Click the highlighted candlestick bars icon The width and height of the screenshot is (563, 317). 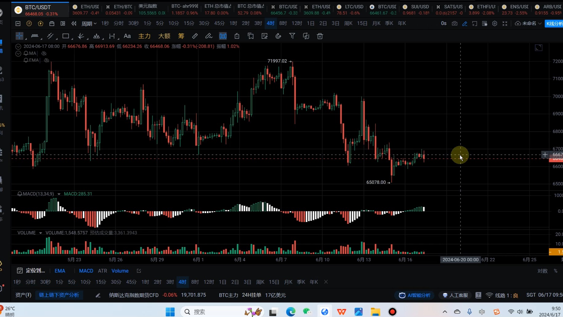[223, 36]
